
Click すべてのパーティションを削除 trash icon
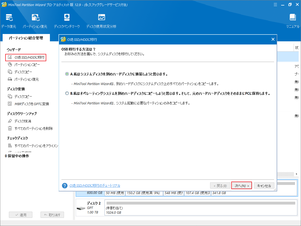(x=10, y=128)
